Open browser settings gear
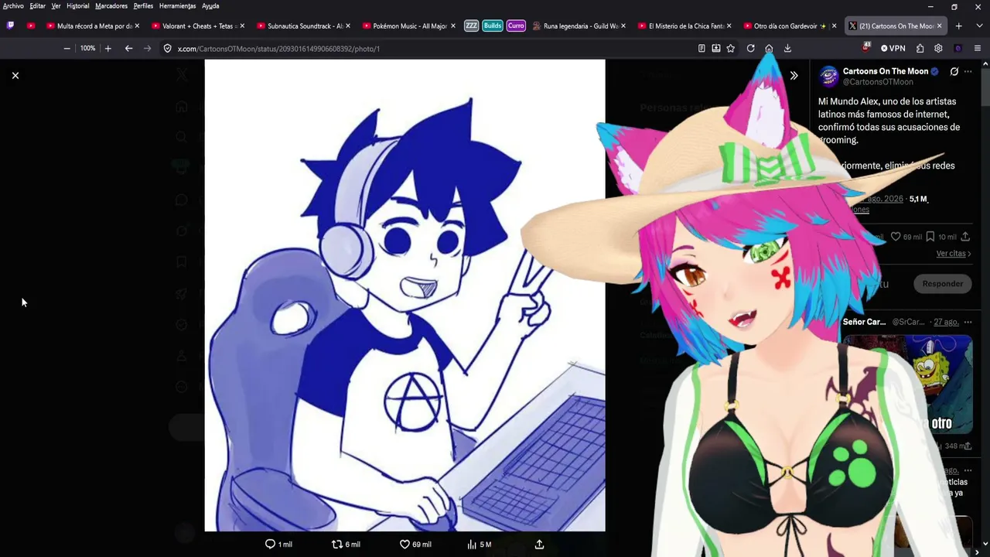Viewport: 990px width, 557px height. click(x=938, y=48)
